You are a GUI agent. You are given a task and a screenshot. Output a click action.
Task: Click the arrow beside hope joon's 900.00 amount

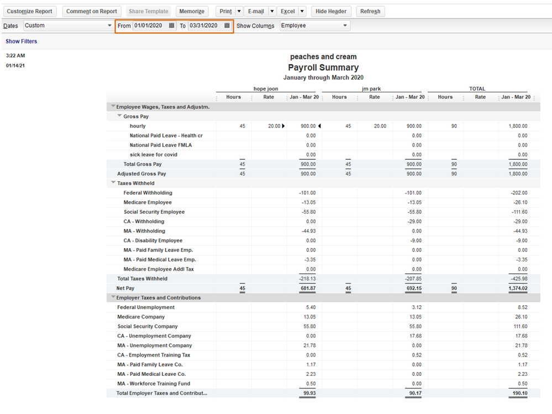coord(319,126)
